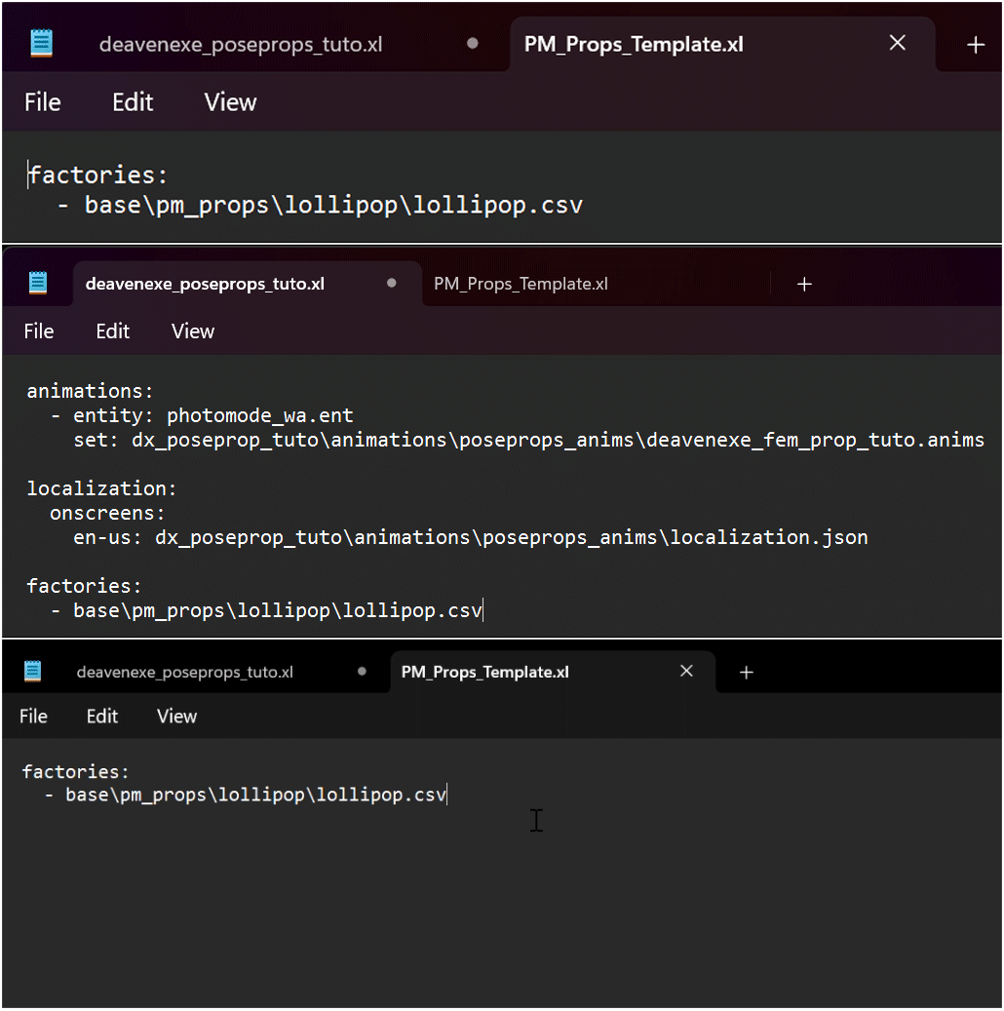Viewport: 1004px width, 1011px height.
Task: Close PM_Props_Template.xl tab in the bottom window
Action: click(x=686, y=671)
